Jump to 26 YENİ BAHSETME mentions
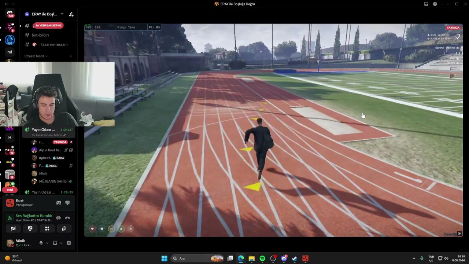Screen dimensions: 469x264 click(x=49, y=25)
